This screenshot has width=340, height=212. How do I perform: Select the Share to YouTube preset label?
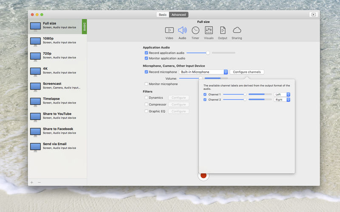pos(57,114)
